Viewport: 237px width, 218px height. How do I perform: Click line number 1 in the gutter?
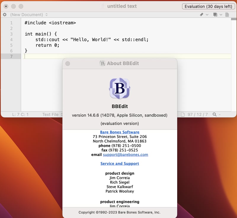tap(11, 23)
